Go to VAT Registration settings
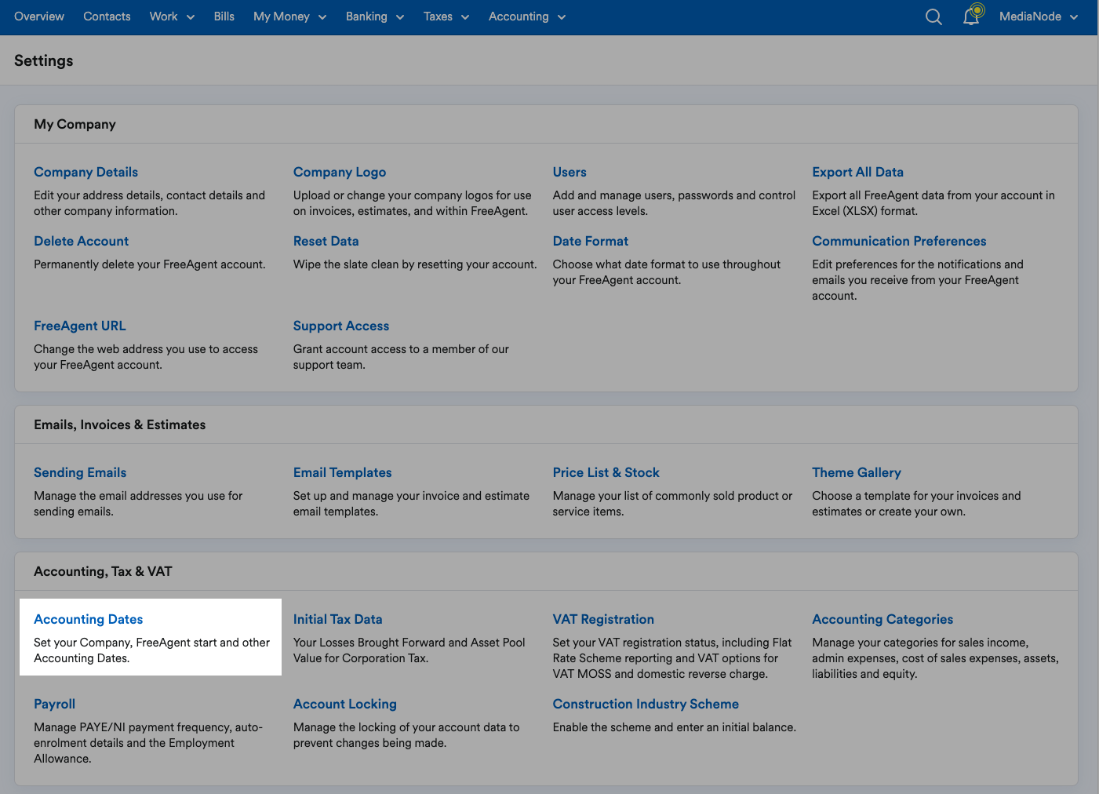1099x794 pixels. [x=602, y=619]
